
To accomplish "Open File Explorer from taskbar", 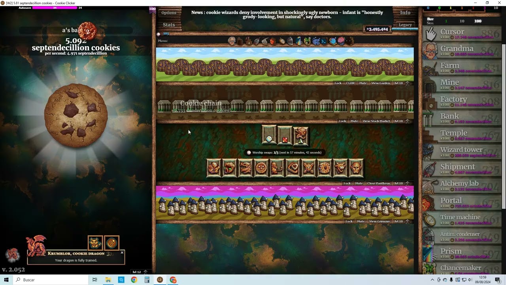I will (108, 280).
